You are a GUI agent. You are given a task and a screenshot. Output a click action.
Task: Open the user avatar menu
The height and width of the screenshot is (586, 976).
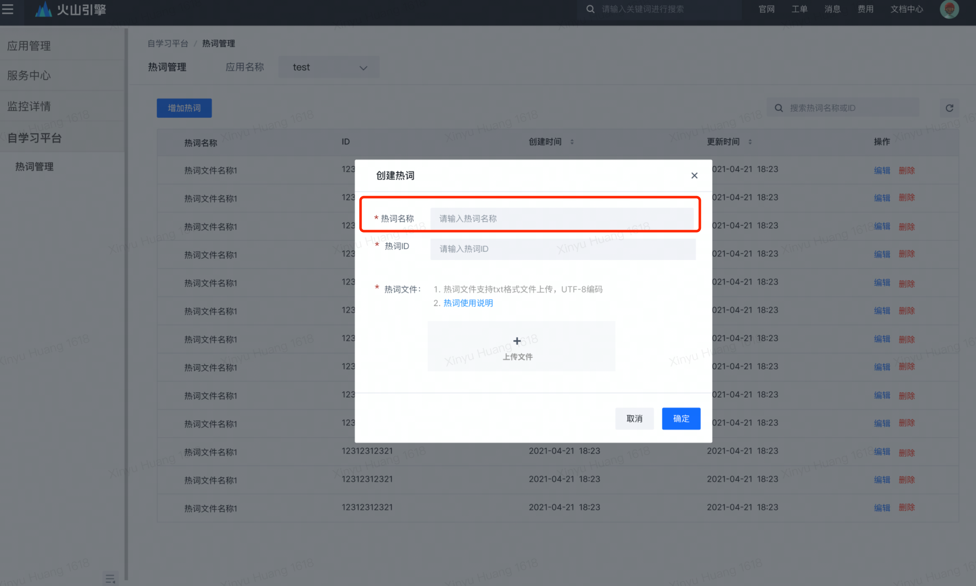point(949,9)
